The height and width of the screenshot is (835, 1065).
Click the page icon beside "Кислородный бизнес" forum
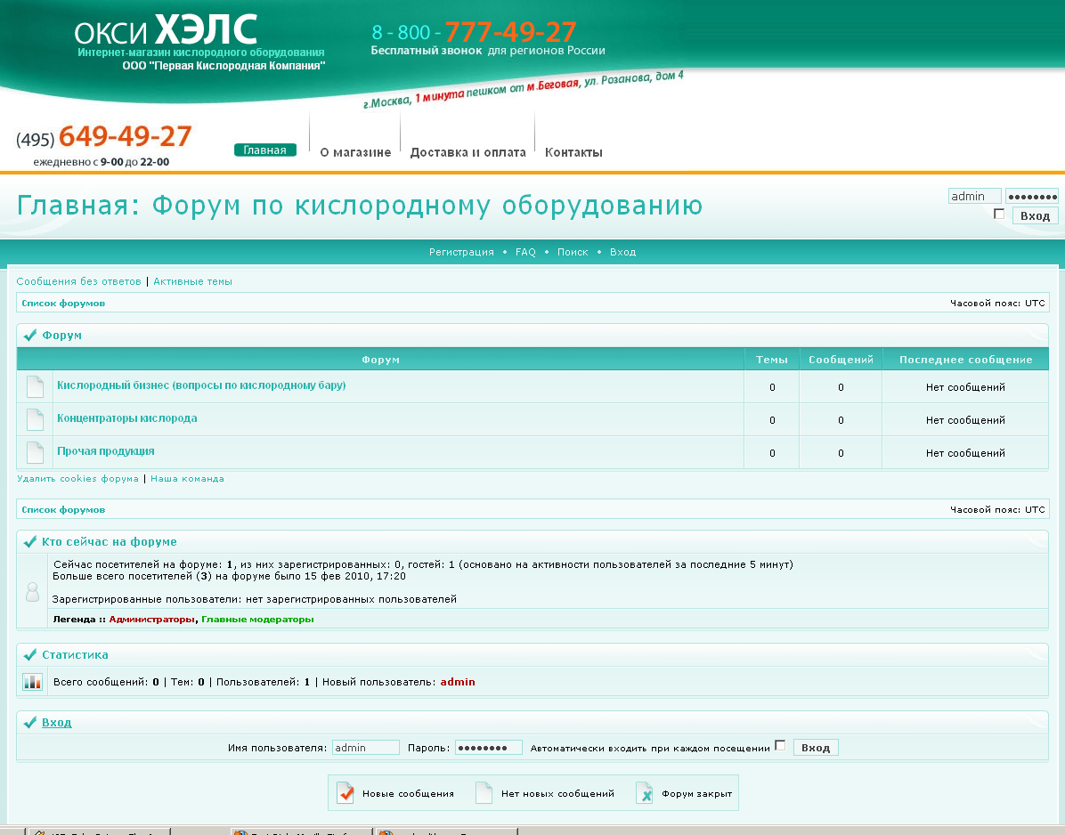coord(33,386)
